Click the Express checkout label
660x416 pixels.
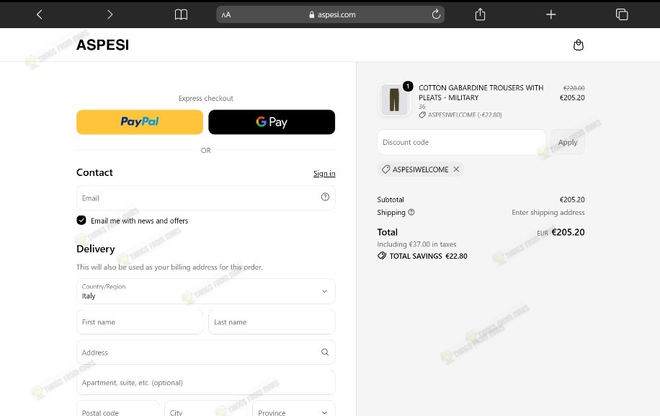(206, 98)
